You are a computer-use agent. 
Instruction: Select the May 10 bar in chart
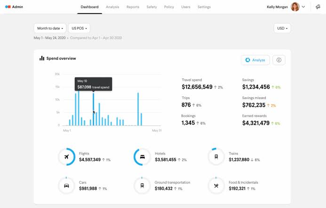pos(93,109)
